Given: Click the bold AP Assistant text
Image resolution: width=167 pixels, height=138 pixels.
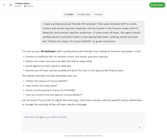Looking at the screenshot, I should click(x=48, y=51).
